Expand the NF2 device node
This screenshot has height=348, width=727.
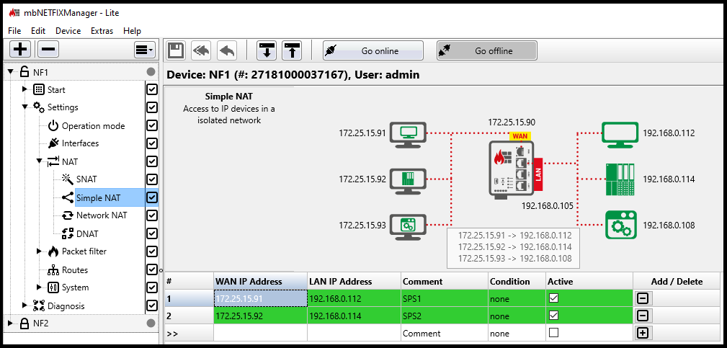click(11, 323)
